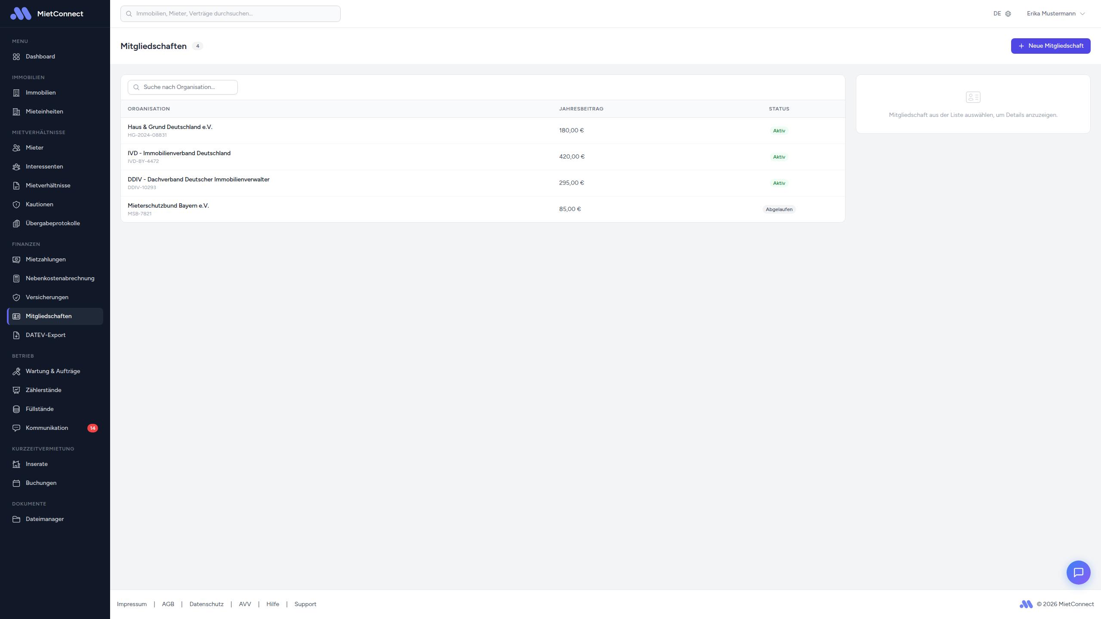Click the Übergabeprotokolle clipboard icon
This screenshot has height=619, width=1101.
tap(16, 224)
